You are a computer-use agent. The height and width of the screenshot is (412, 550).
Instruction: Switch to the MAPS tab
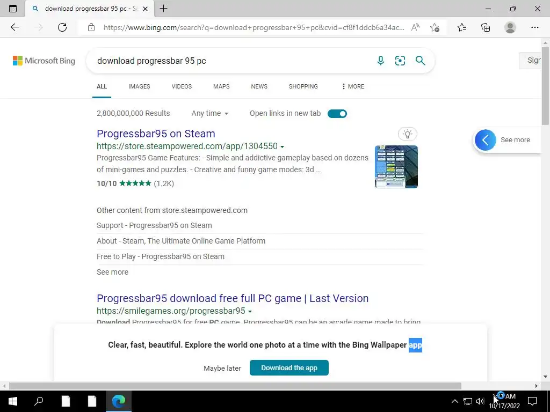[221, 86]
